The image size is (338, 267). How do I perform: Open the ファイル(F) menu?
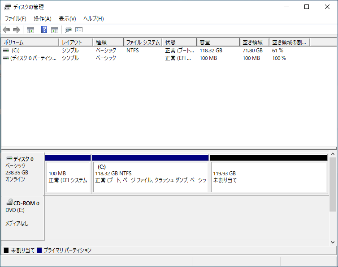(15, 19)
